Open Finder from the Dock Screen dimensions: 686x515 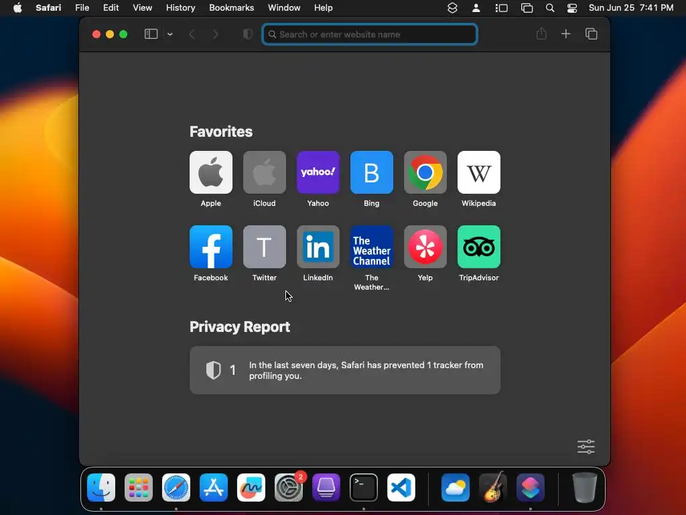(x=101, y=488)
